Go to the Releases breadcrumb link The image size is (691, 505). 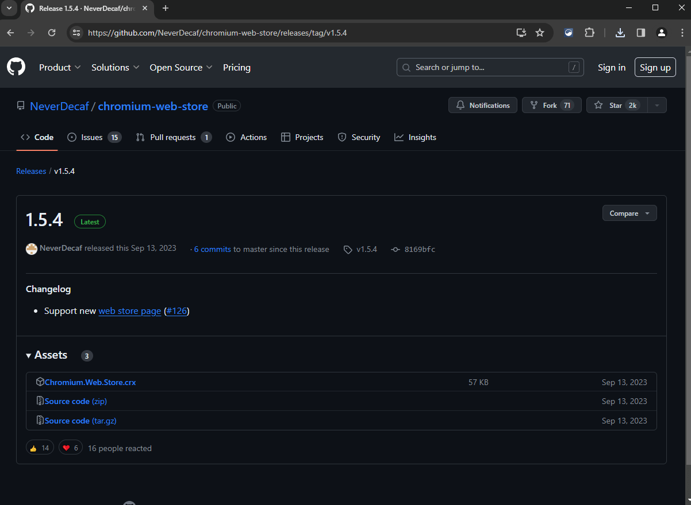[x=31, y=172]
